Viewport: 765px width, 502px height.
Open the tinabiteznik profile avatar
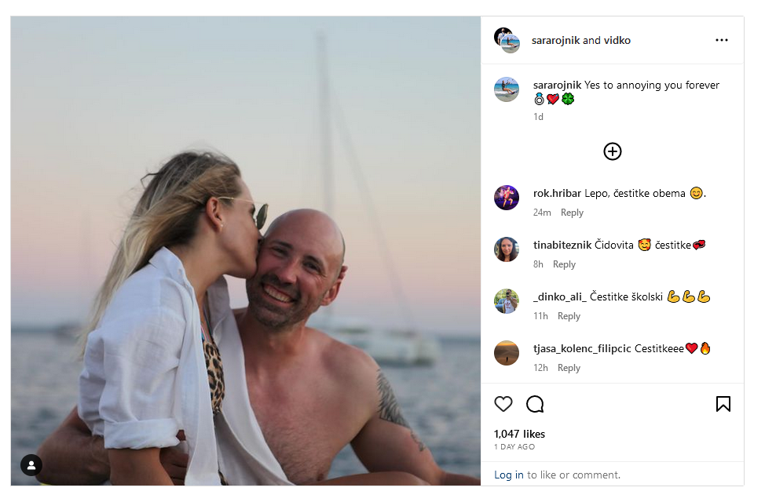pyautogui.click(x=507, y=249)
